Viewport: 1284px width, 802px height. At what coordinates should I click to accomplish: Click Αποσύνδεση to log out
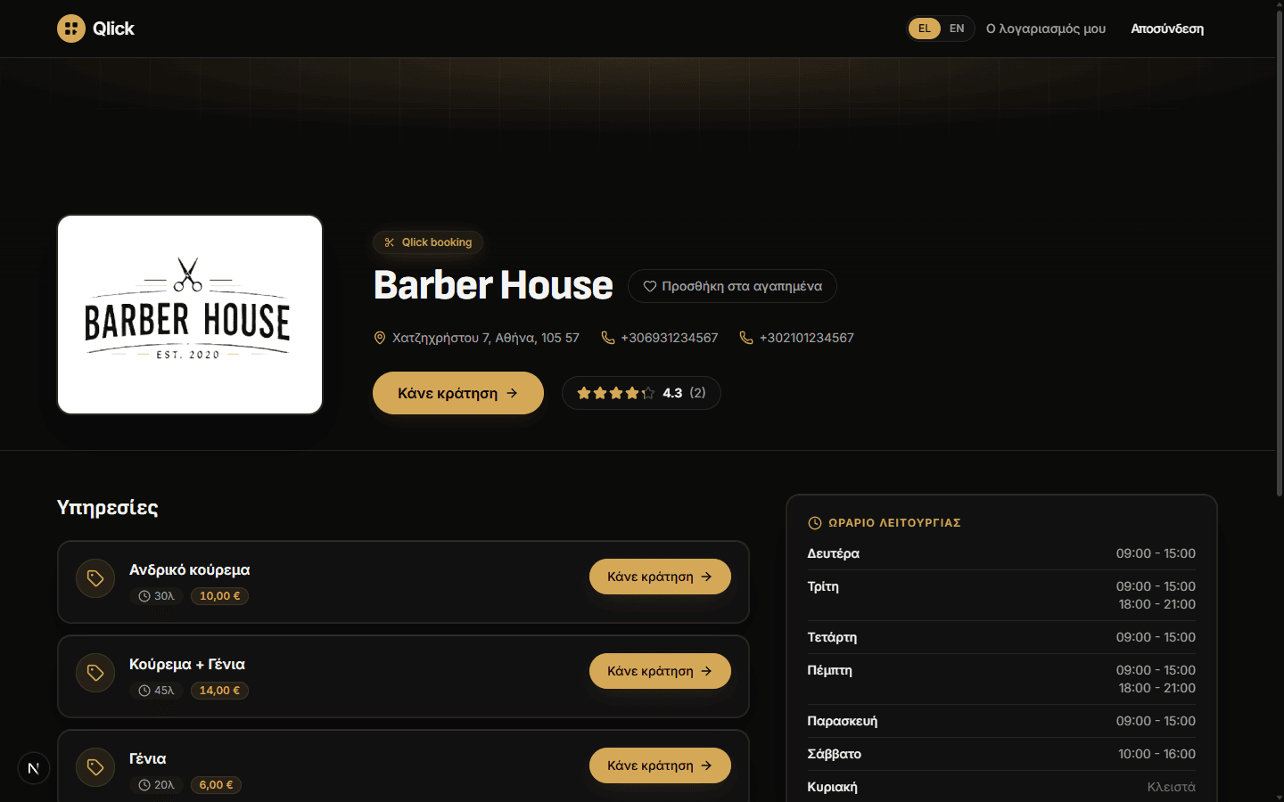[1167, 29]
